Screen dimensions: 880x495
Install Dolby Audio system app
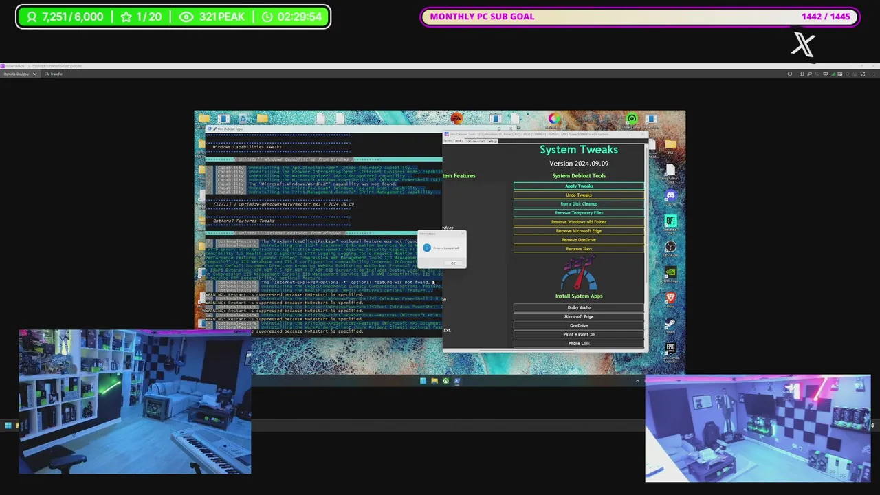pos(579,308)
